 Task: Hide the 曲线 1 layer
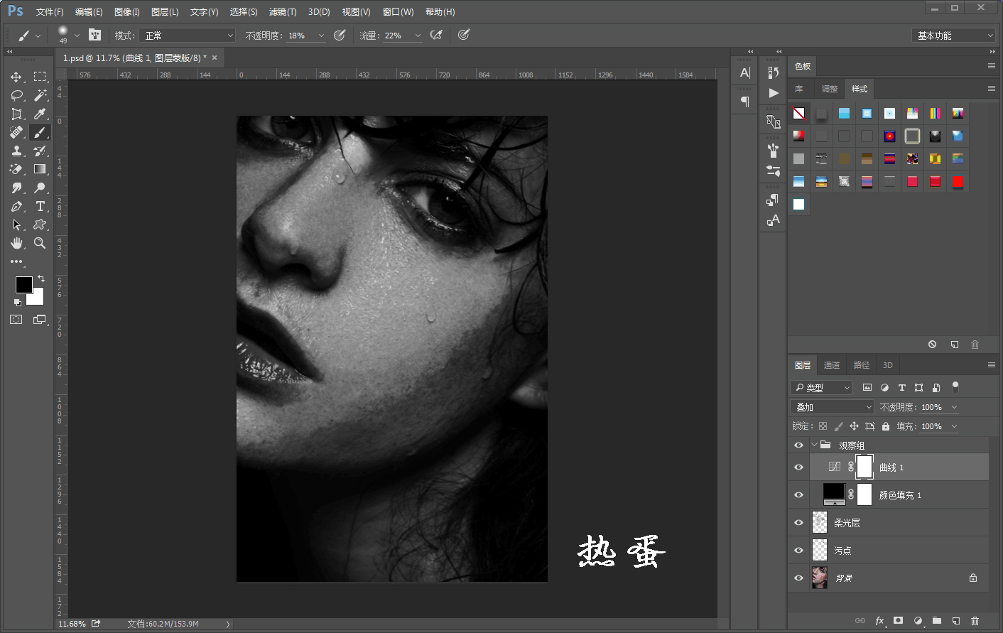click(x=798, y=467)
